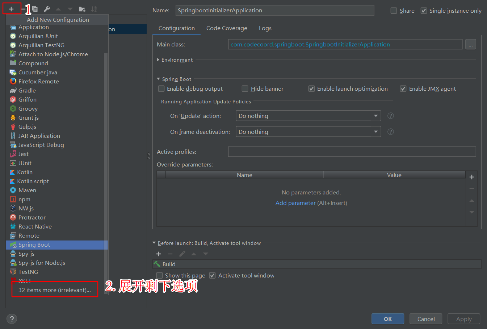This screenshot has width=487, height=329.
Task: Collapse the Spring Boot section
Action: pos(158,79)
